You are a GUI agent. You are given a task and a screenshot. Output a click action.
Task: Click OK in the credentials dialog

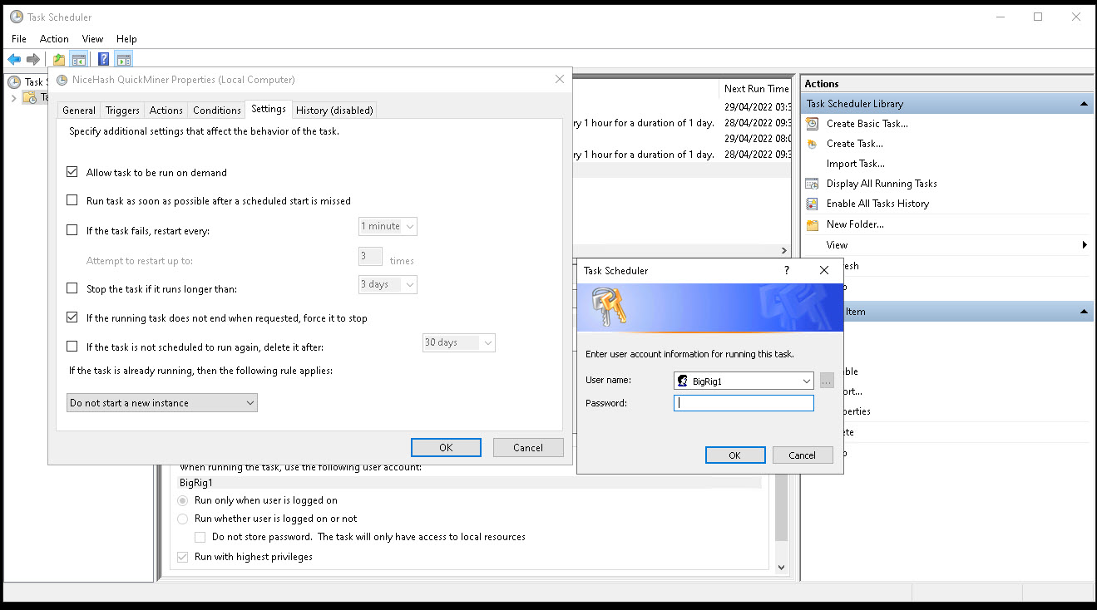coord(735,455)
